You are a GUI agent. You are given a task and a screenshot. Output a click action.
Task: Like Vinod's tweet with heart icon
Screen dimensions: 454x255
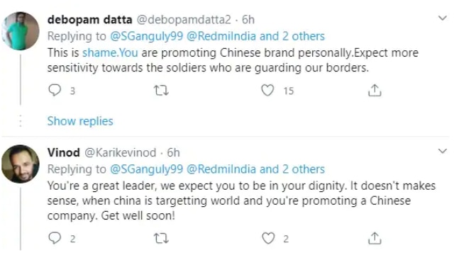coord(268,239)
